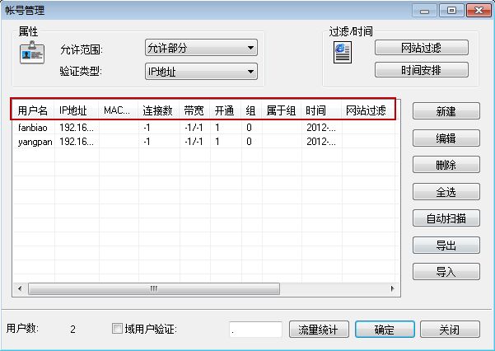495x351 pixels.
Task: Click the 网站过滤 button
Action: coord(422,48)
